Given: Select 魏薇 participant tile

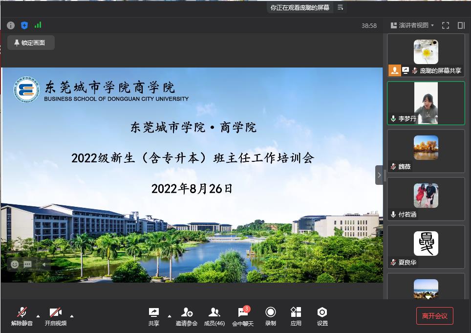Looking at the screenshot, I should point(426,151).
